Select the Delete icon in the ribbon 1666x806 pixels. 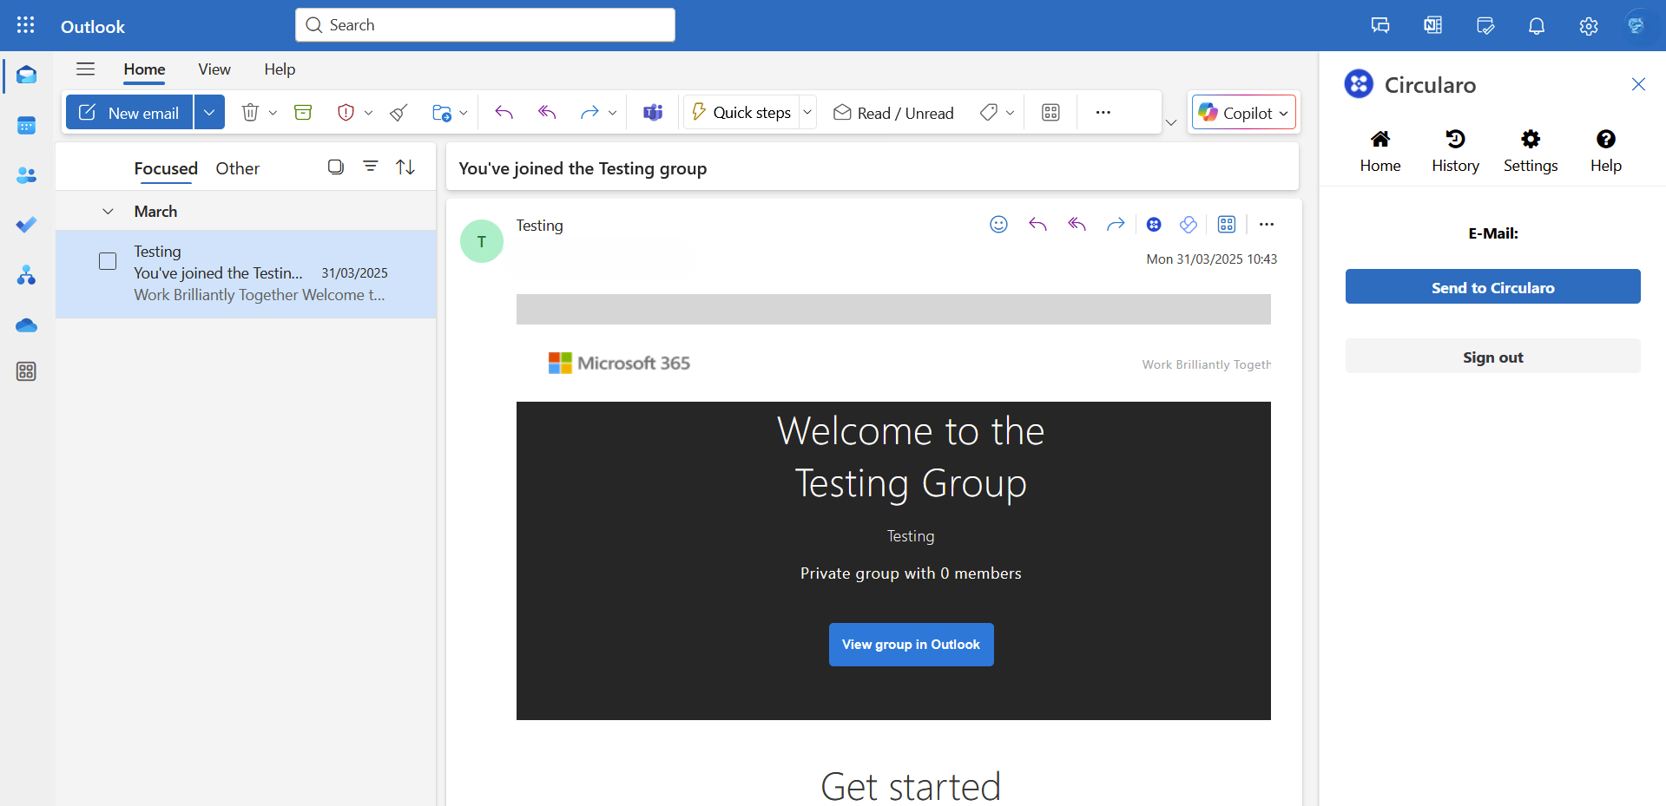(250, 112)
